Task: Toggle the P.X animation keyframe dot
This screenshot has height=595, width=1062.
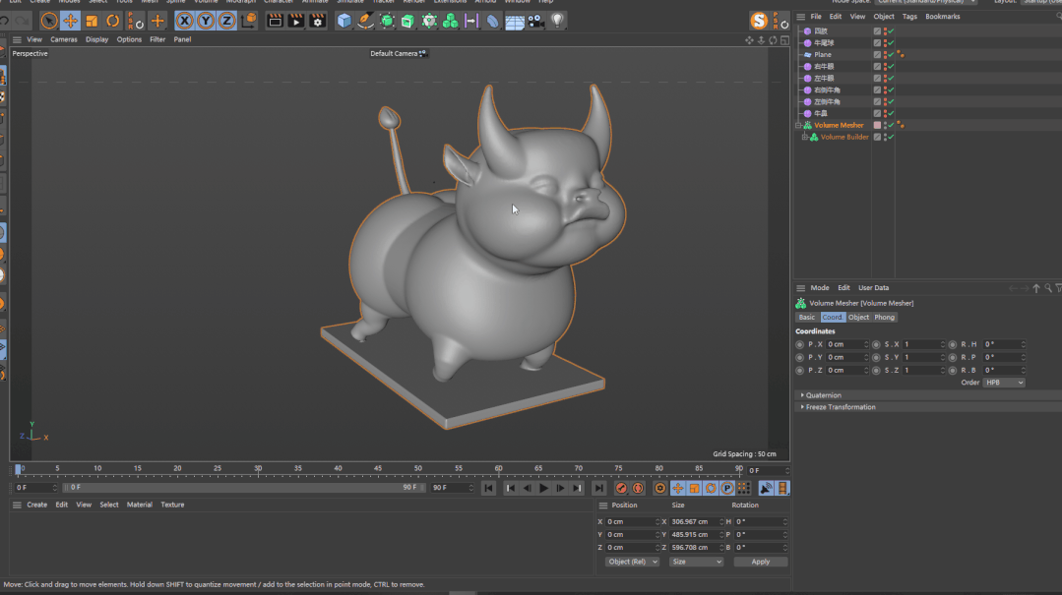Action: coord(800,344)
